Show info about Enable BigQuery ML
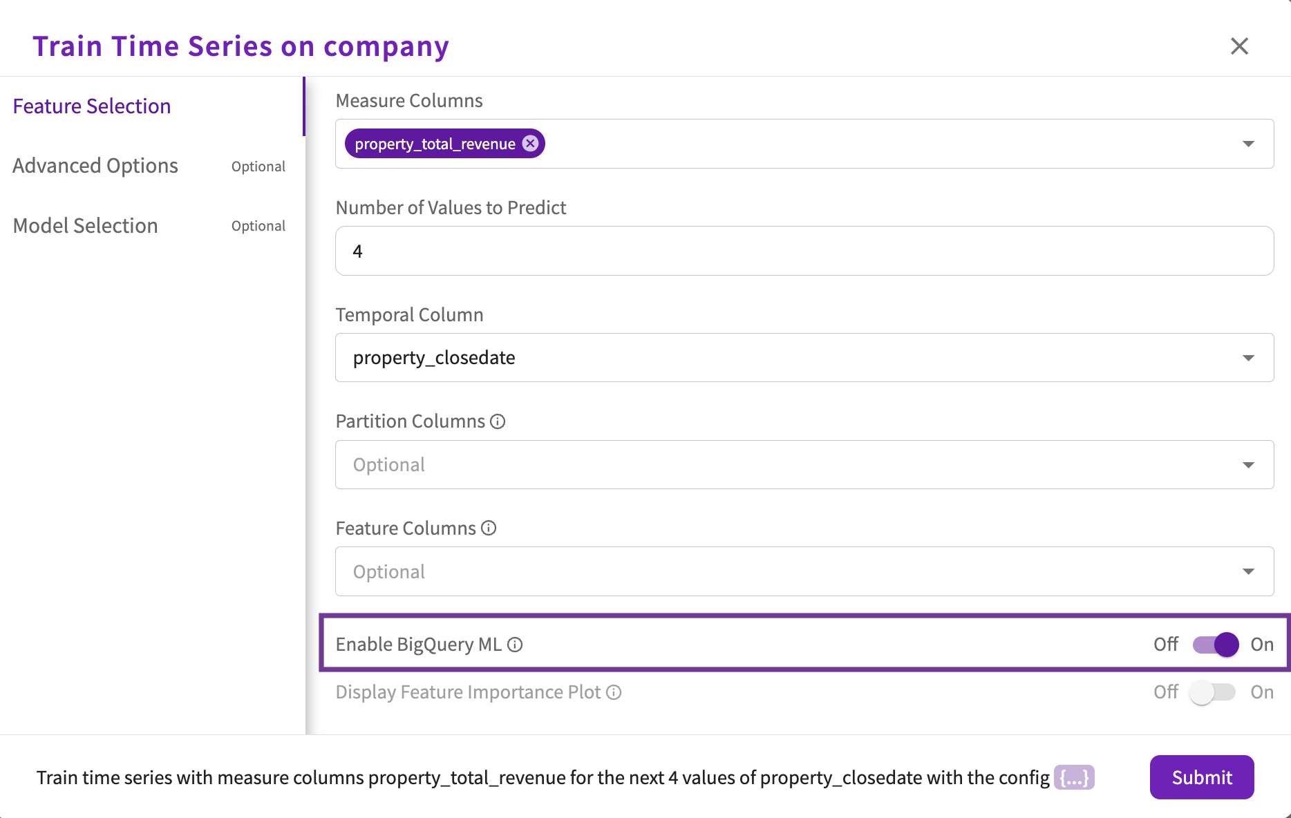The image size is (1291, 818). 515,645
